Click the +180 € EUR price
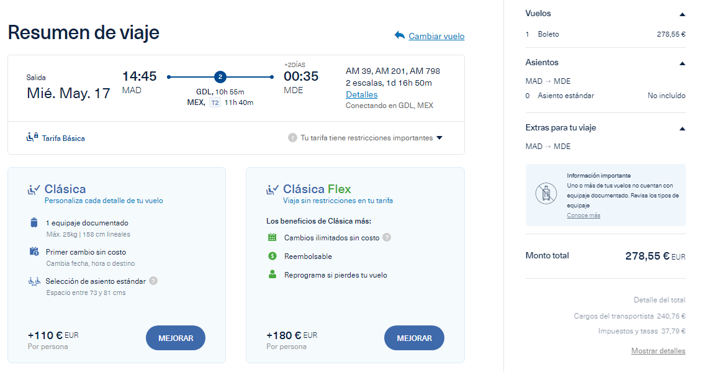The image size is (702, 372). point(292,335)
